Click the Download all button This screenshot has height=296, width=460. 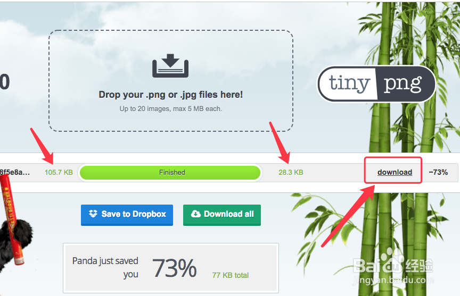point(222,215)
